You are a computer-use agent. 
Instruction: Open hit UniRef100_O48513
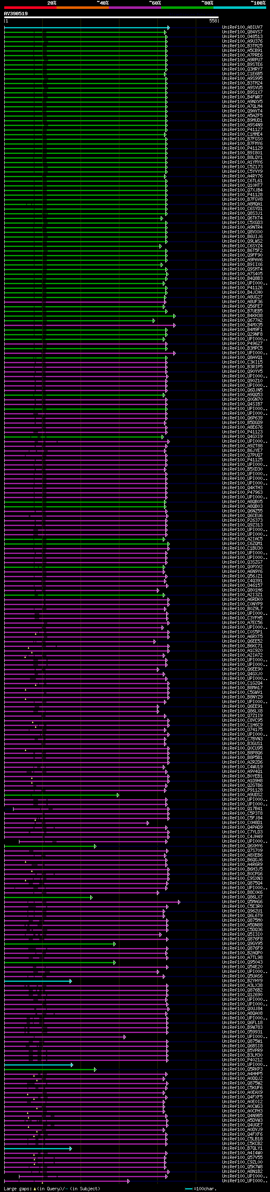242,36
